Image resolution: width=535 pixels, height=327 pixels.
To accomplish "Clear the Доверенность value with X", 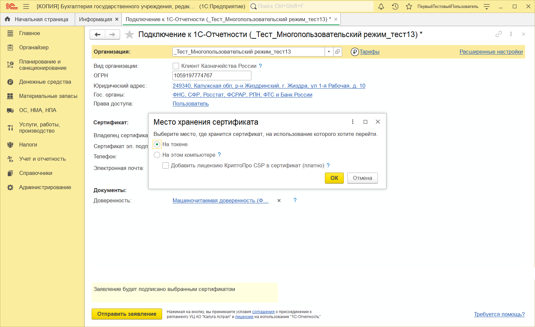I will tap(279, 200).
